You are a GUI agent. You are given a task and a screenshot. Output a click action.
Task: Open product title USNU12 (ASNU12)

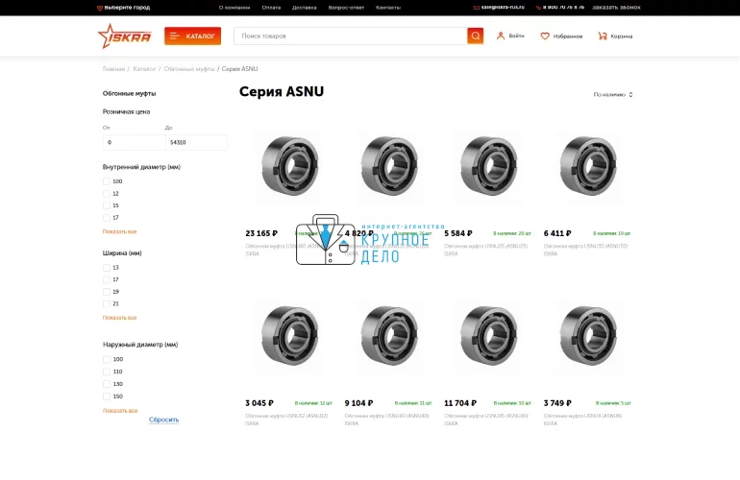tap(286, 420)
